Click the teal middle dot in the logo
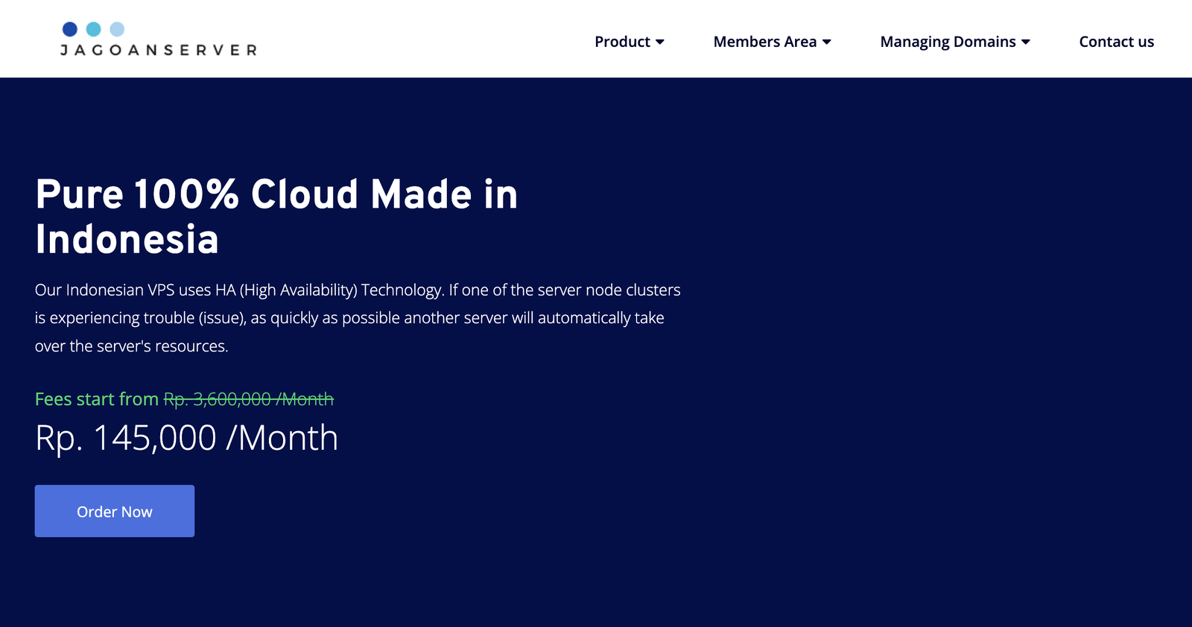This screenshot has height=627, width=1192. click(94, 29)
